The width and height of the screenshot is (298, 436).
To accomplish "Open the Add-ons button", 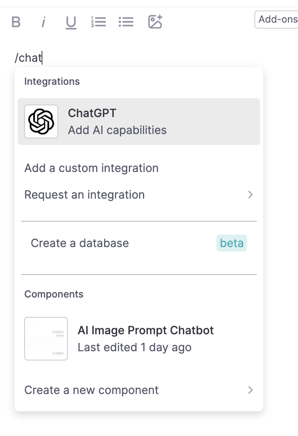I will 278,19.
